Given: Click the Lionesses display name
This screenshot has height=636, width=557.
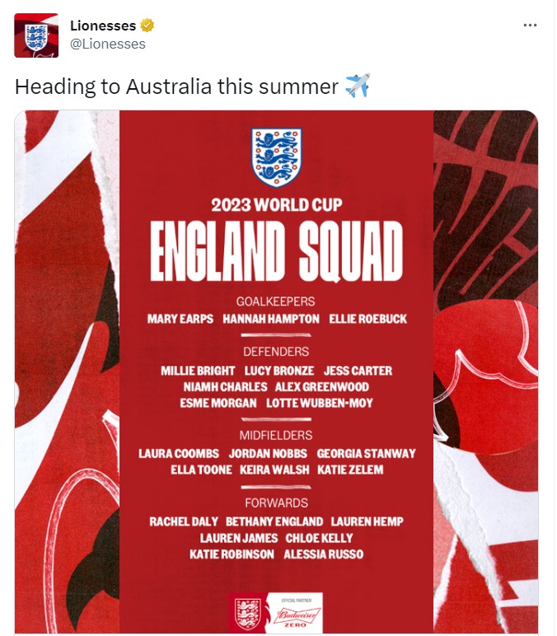Looking at the screenshot, I should 103,26.
